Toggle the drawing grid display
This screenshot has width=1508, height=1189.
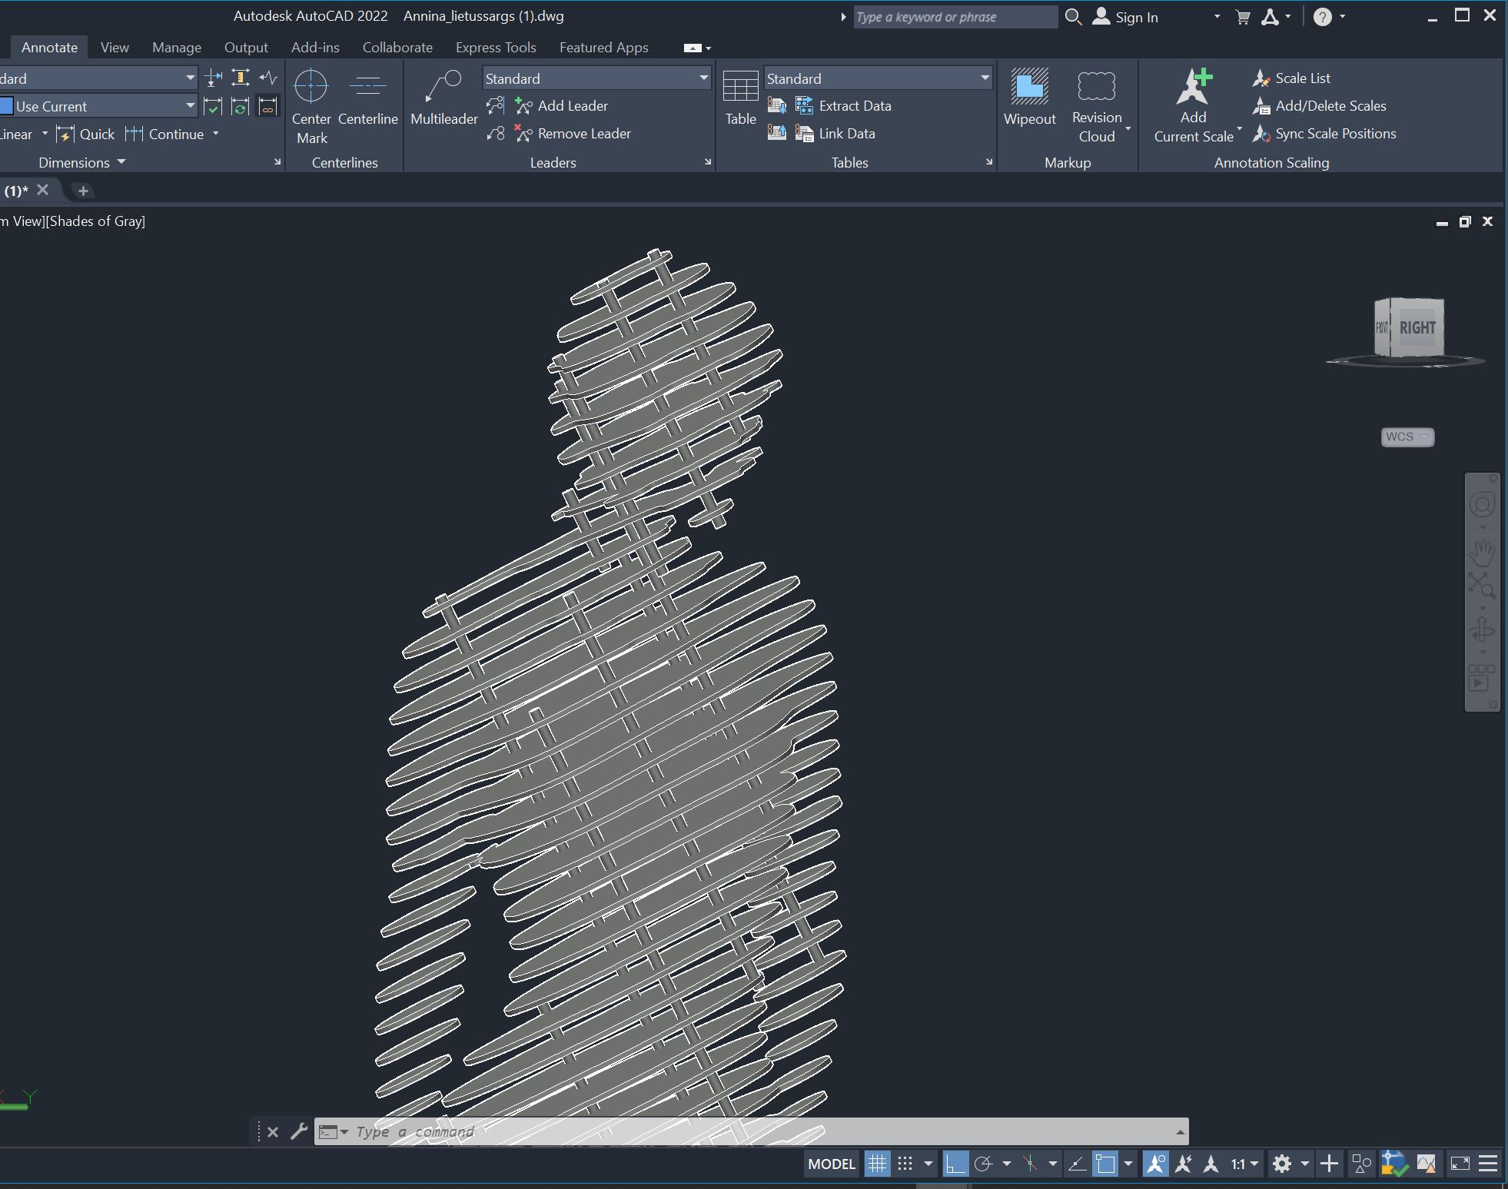click(877, 1164)
